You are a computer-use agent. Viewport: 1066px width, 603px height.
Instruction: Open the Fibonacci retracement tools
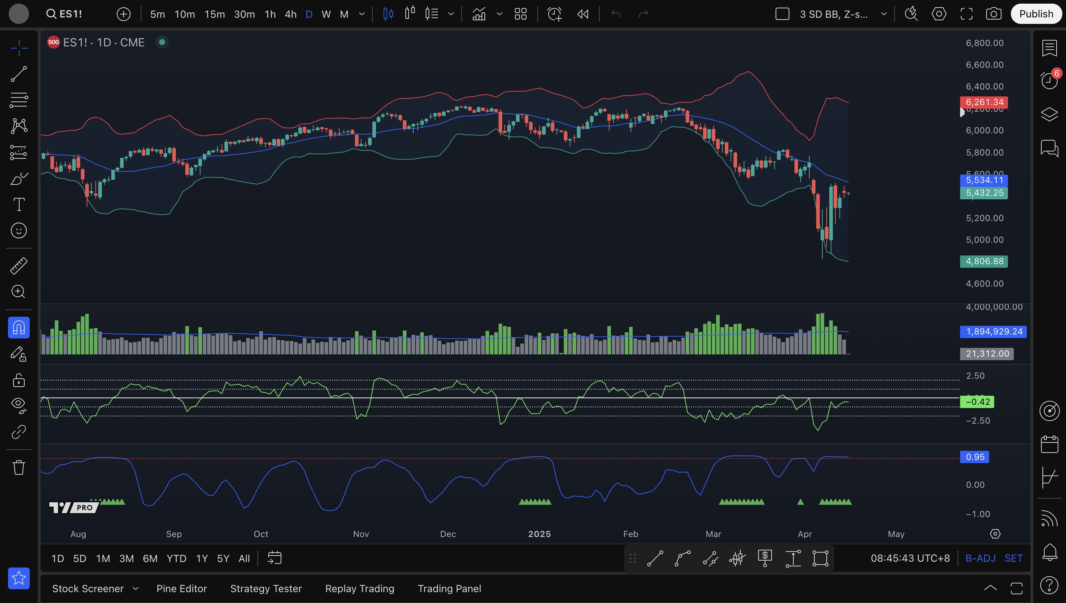pos(18,100)
